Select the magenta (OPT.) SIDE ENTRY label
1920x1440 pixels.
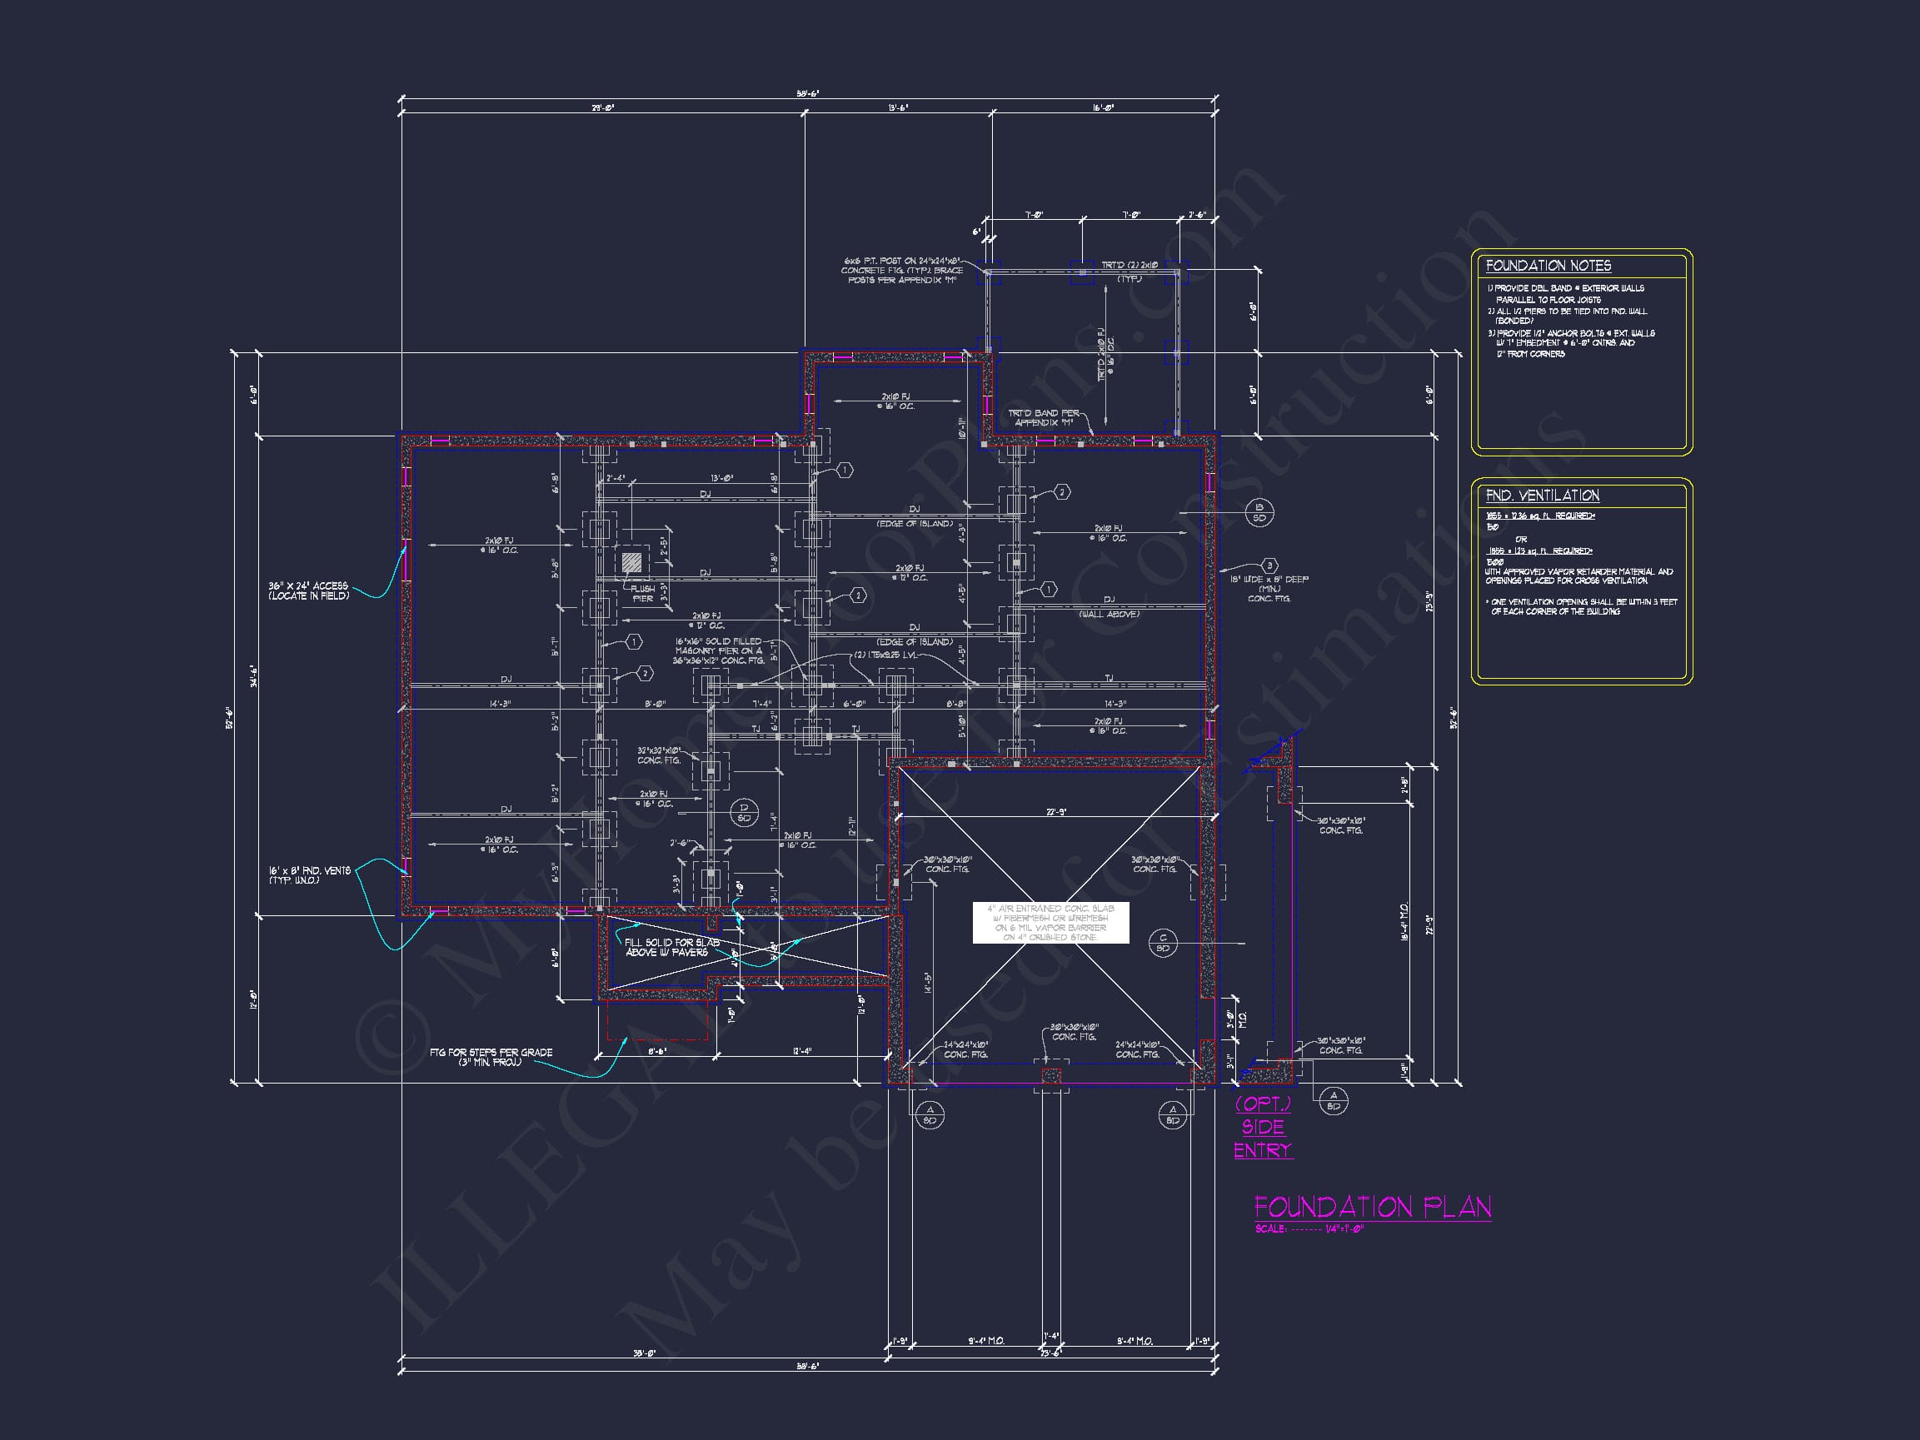point(1263,1127)
